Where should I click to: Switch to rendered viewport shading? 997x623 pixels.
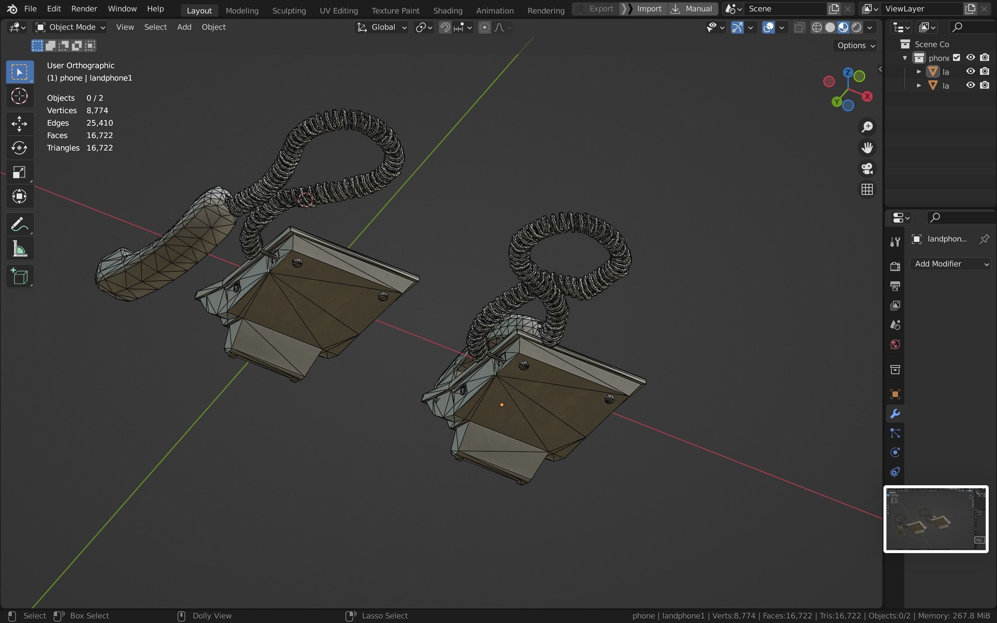[x=856, y=28]
